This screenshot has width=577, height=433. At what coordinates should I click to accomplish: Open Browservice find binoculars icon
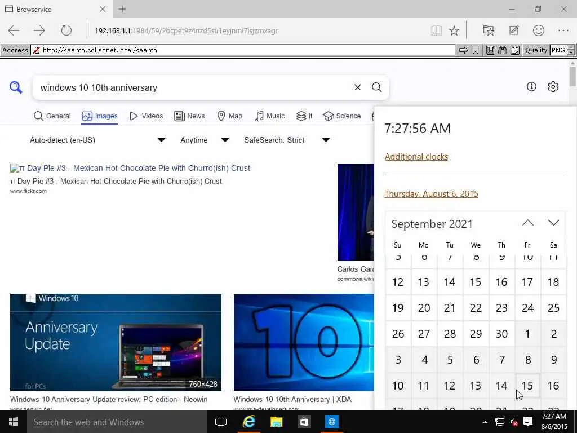(x=502, y=50)
